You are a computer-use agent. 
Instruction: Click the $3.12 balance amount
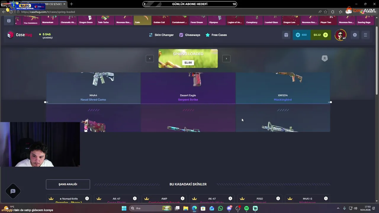click(317, 35)
